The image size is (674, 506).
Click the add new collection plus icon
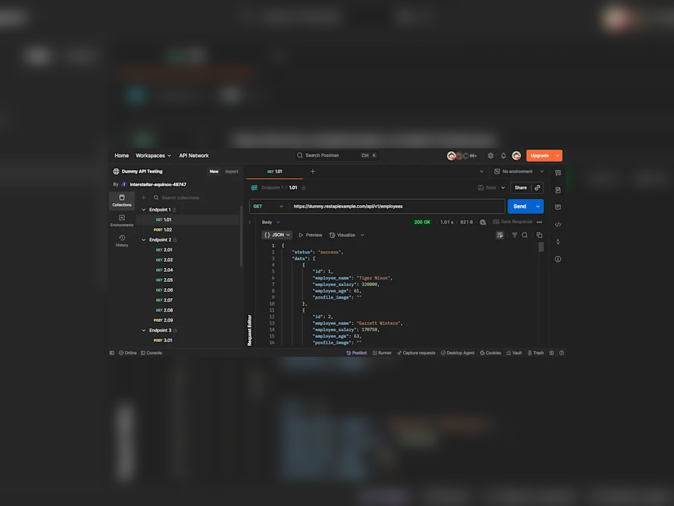coord(144,198)
